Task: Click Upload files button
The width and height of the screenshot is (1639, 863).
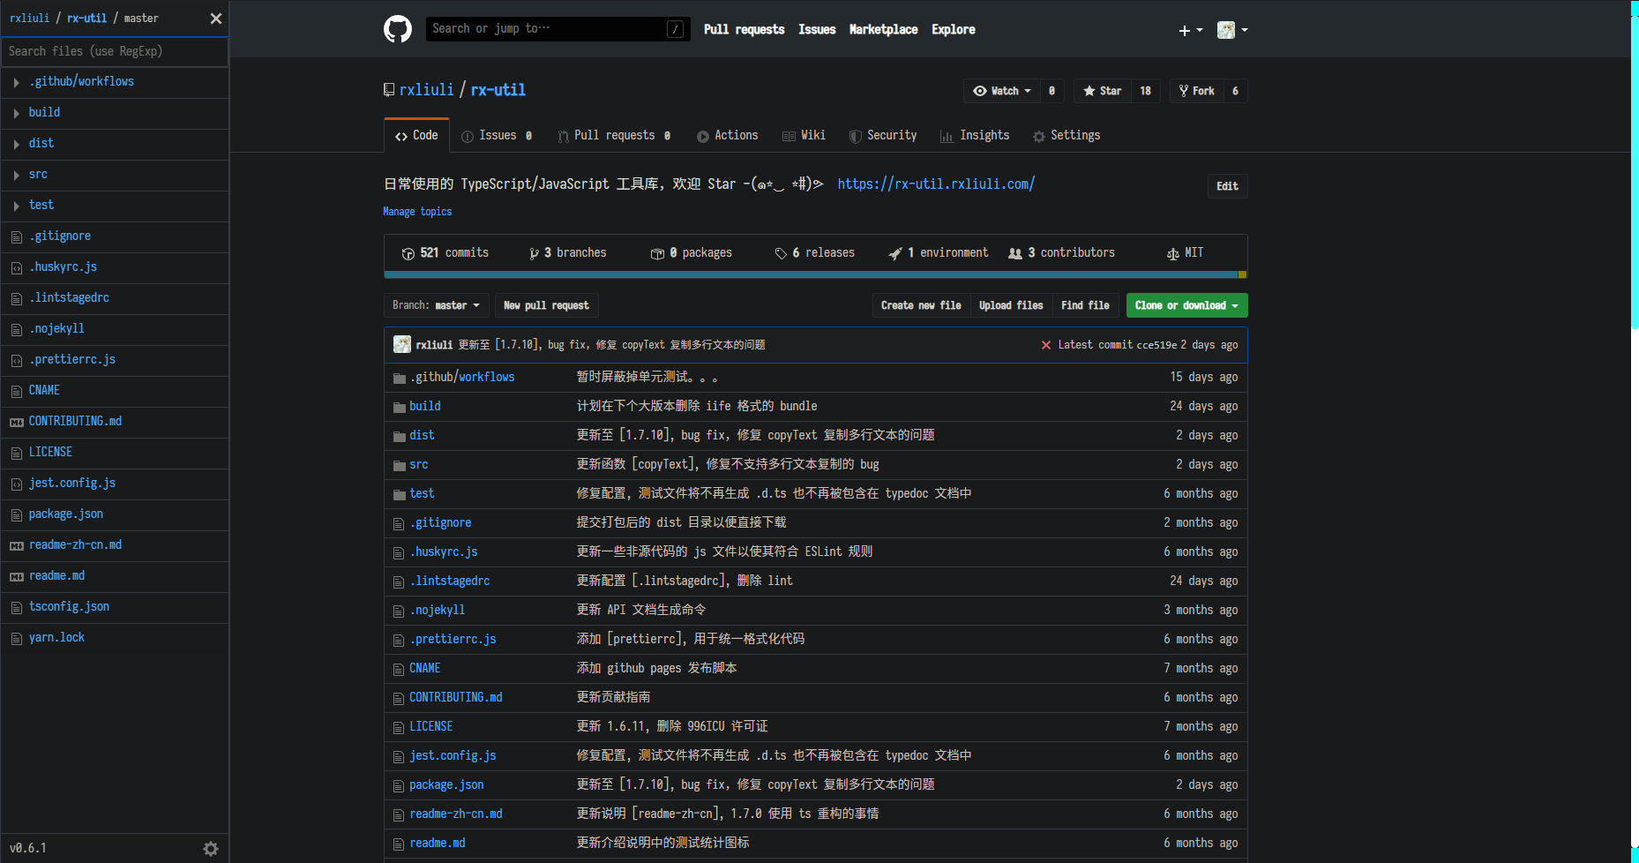Action: tap(1011, 305)
